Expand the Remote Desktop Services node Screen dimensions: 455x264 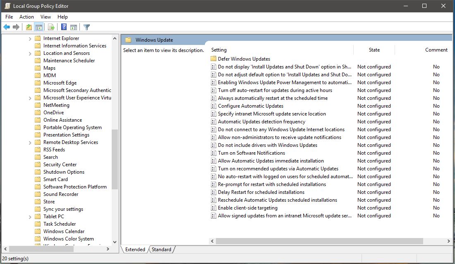coord(30,142)
